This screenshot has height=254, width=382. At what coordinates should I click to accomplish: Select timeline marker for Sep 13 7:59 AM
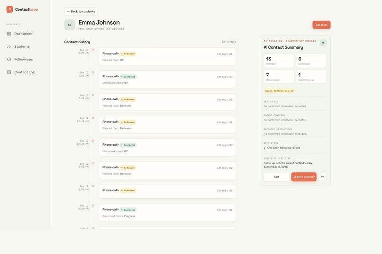click(x=93, y=72)
